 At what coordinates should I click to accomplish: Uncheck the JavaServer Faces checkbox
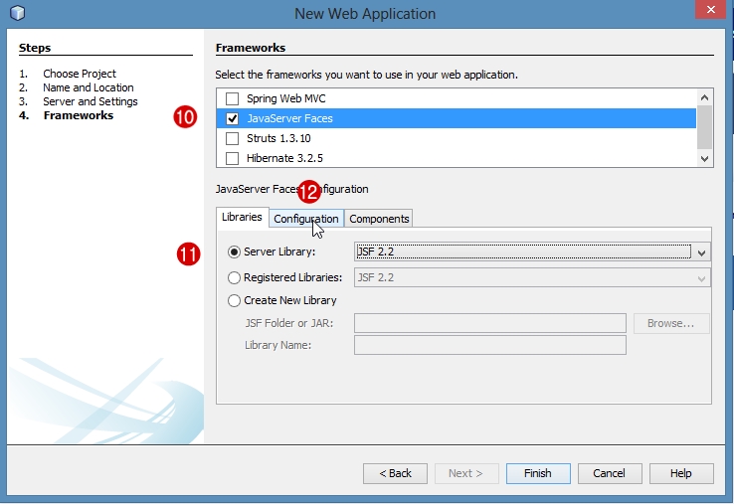click(232, 119)
